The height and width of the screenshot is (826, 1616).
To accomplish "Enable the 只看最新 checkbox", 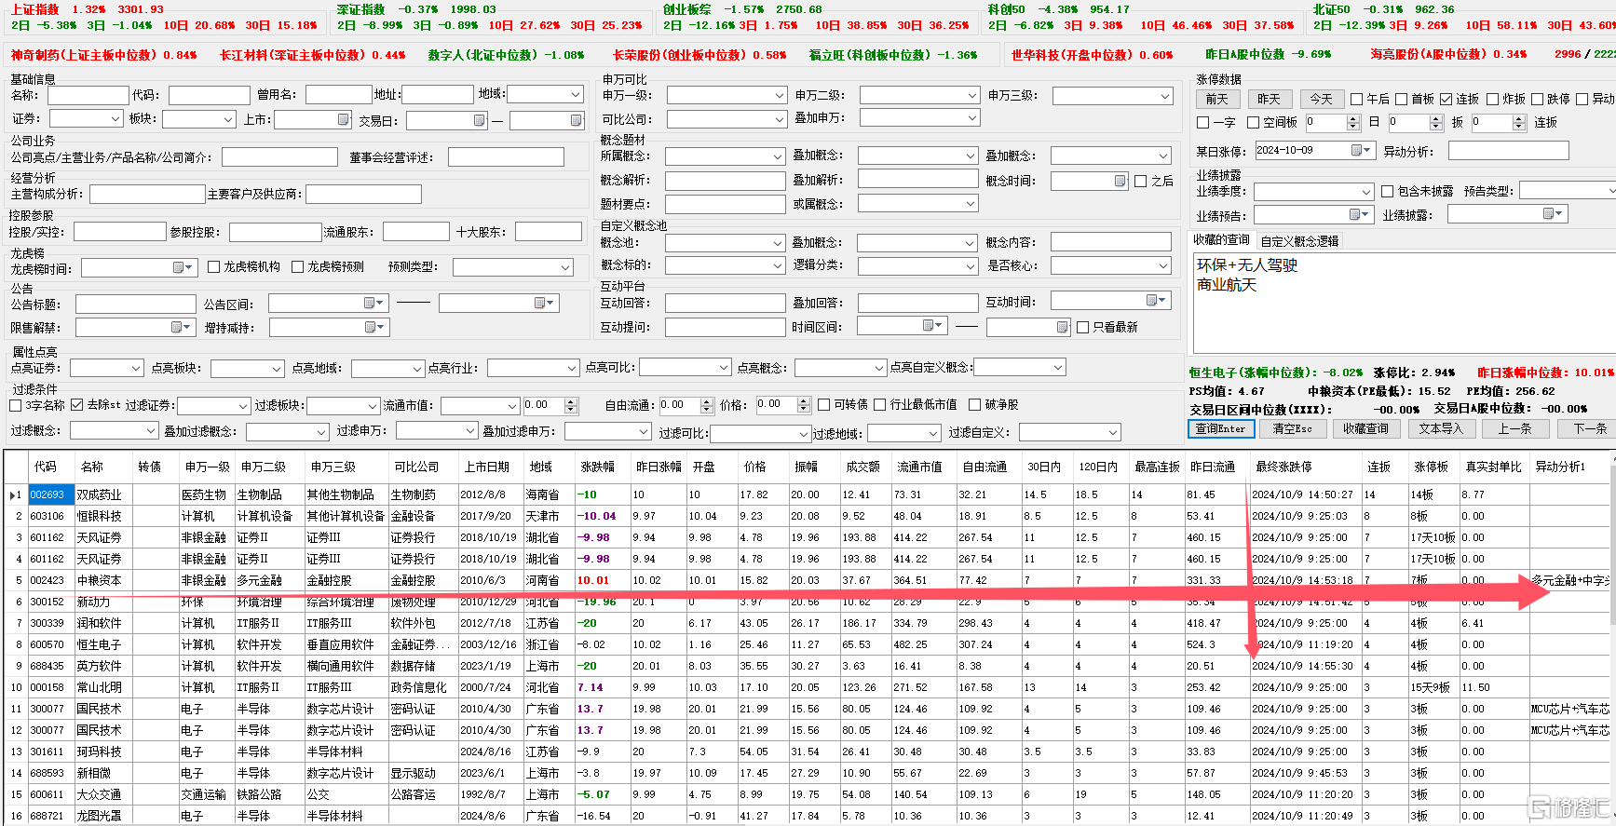I will tap(1082, 327).
